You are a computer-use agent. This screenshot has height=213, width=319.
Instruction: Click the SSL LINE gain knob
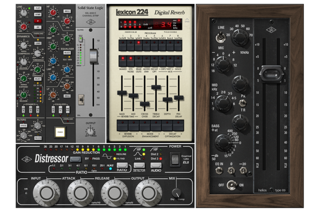coord(24,13)
